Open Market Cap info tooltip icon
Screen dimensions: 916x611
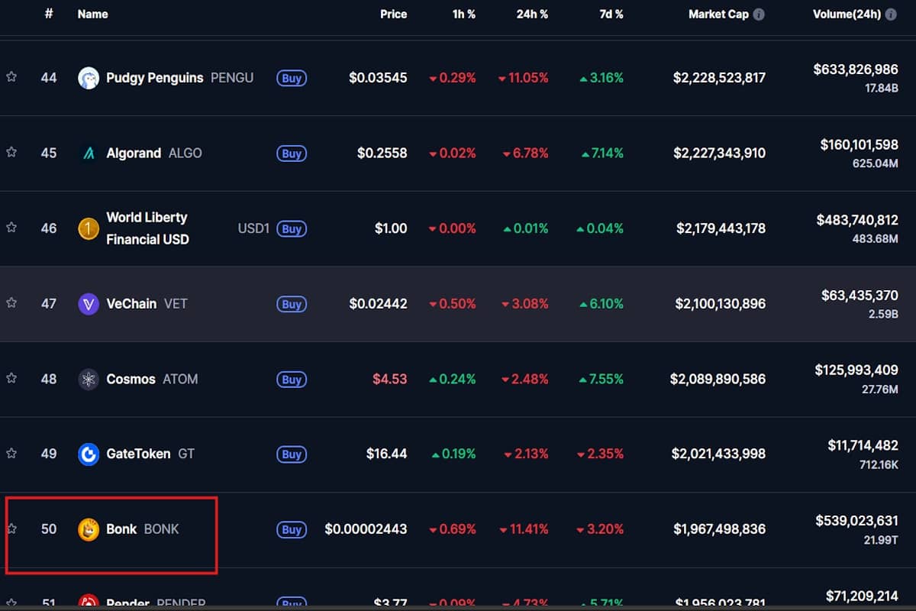759,15
